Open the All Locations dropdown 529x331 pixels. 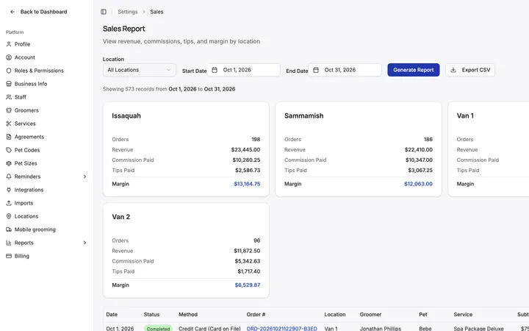pyautogui.click(x=140, y=70)
